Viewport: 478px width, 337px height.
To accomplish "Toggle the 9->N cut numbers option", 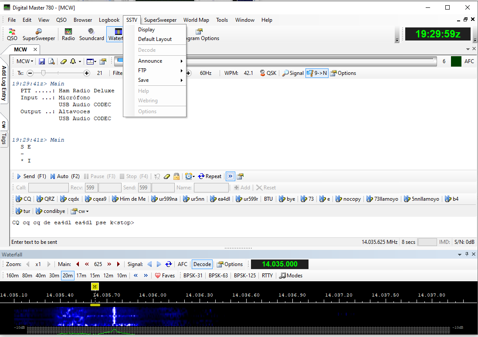I will coord(317,73).
